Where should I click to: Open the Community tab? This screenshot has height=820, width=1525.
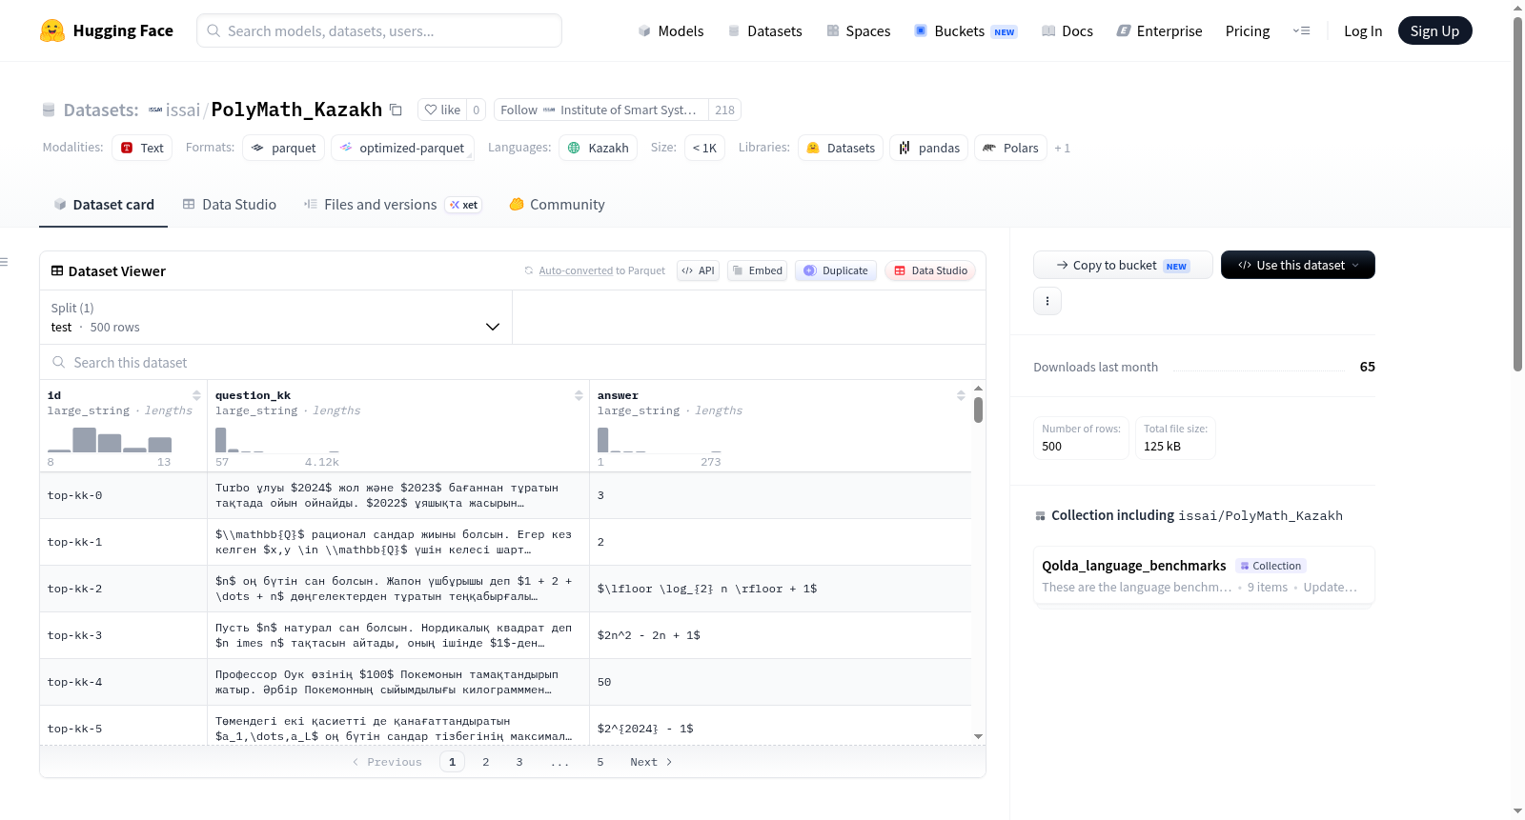(558, 204)
